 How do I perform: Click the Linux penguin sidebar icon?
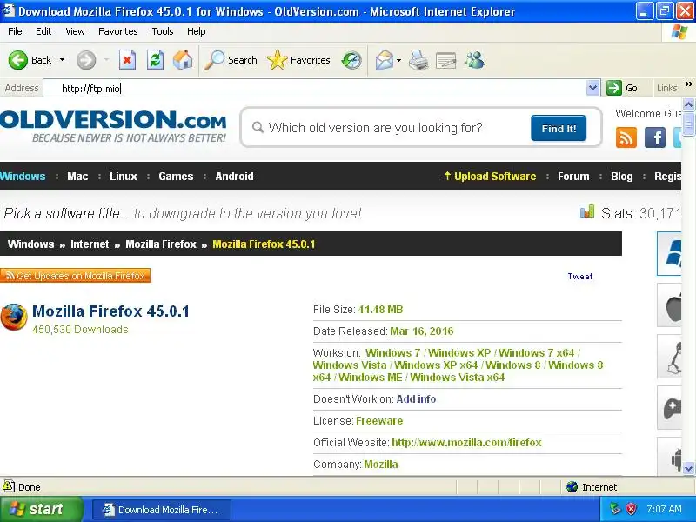[669, 357]
